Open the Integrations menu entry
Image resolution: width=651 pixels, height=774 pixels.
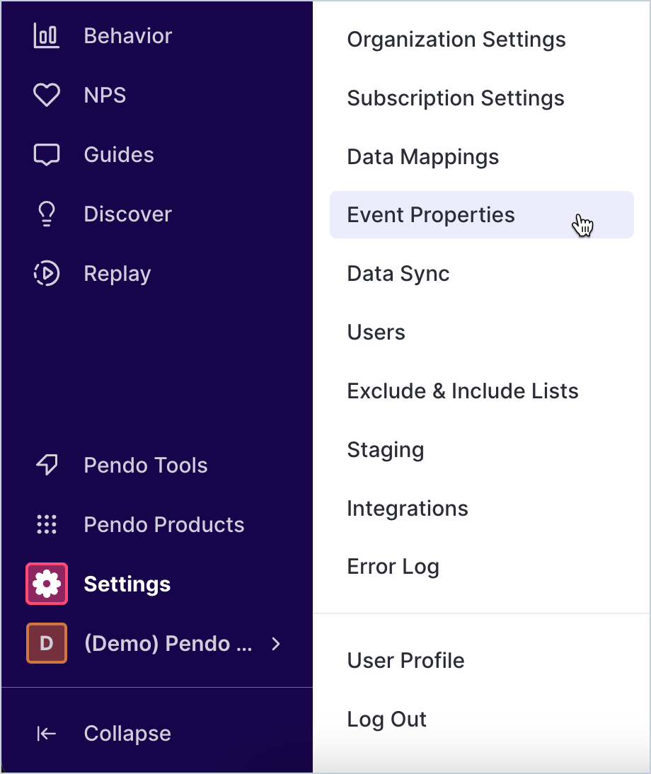[x=408, y=509]
